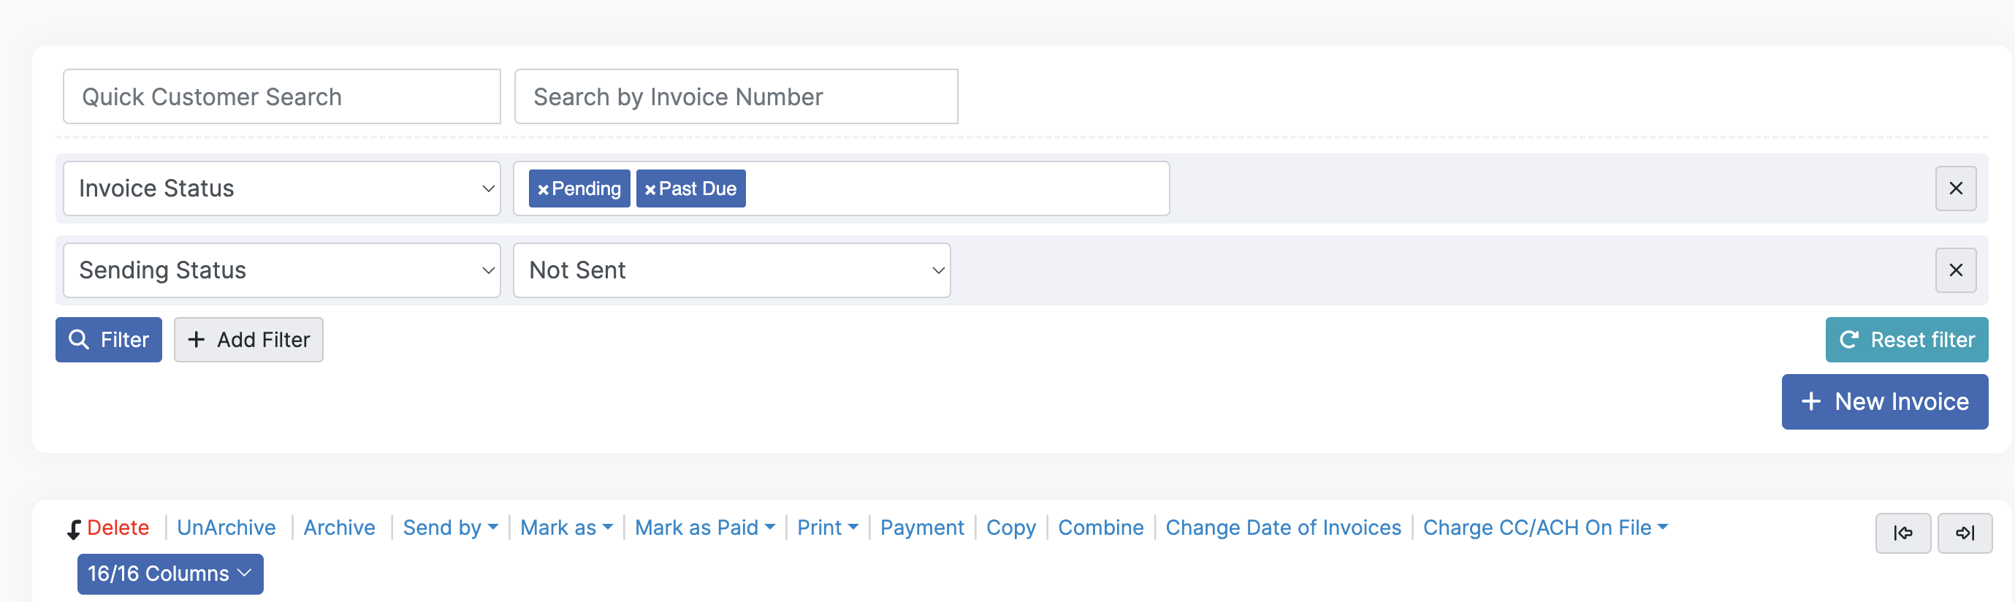Click Add Filter plus button
2015x602 pixels.
pos(248,339)
